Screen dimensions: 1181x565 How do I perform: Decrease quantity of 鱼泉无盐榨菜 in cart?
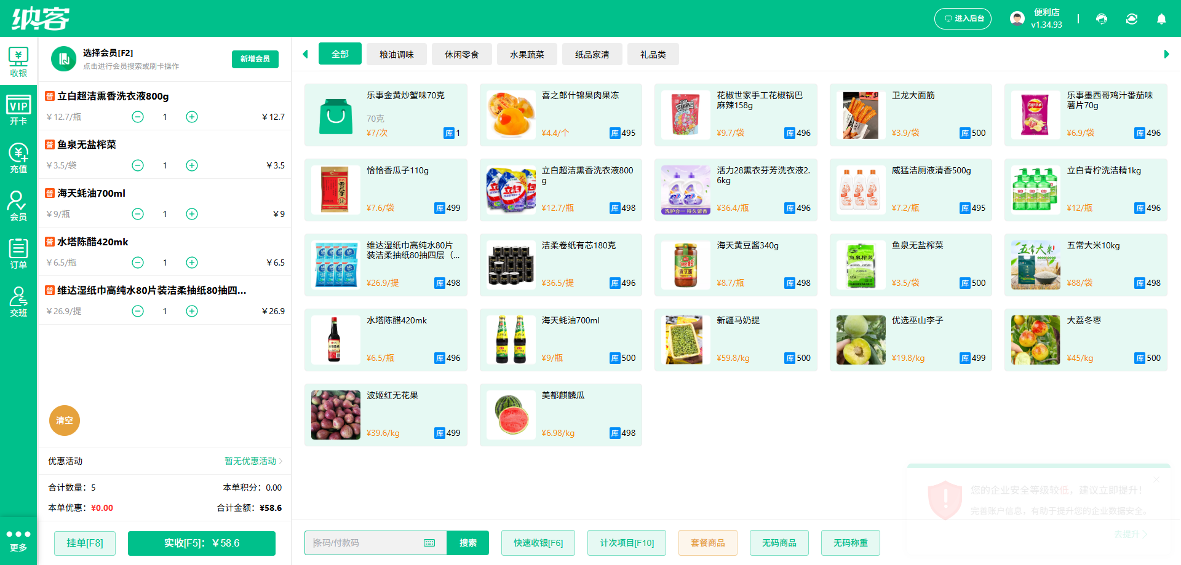tap(138, 165)
